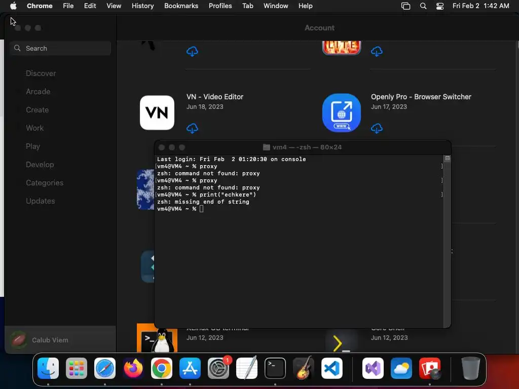Screen dimensions: 519x389
Task: Download Openly Pro - Browser Switcher cloud icon
Action: (377, 128)
